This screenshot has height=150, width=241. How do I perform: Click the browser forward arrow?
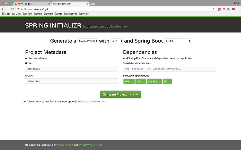coord(8,9)
